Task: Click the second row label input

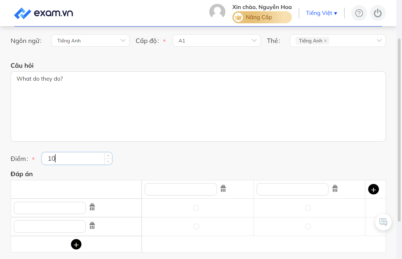Action: pos(50,226)
